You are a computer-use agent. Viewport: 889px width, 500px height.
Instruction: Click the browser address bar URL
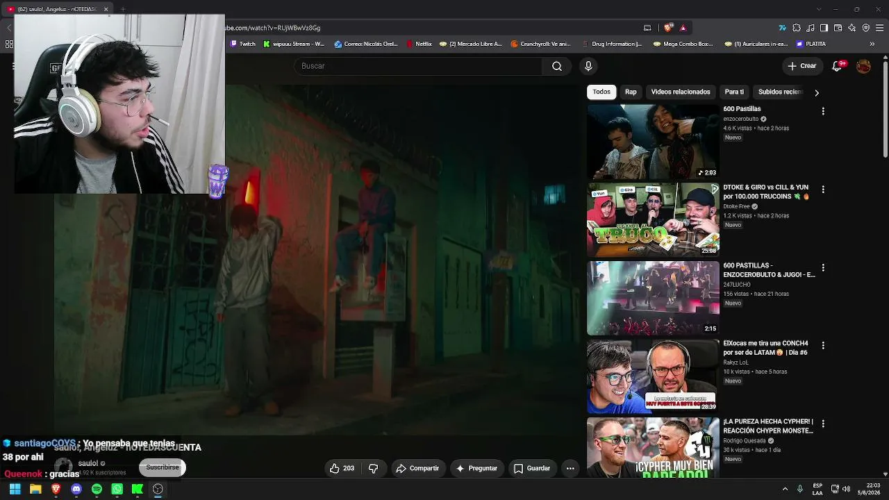[274, 28]
